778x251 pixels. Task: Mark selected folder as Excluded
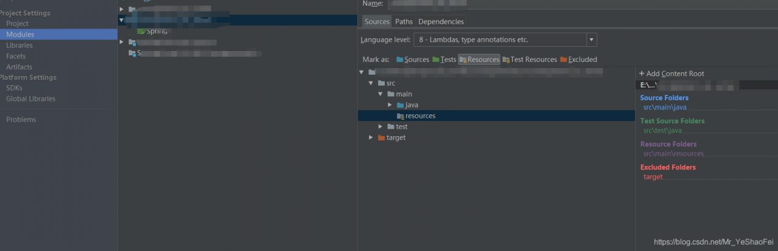pyautogui.click(x=579, y=60)
